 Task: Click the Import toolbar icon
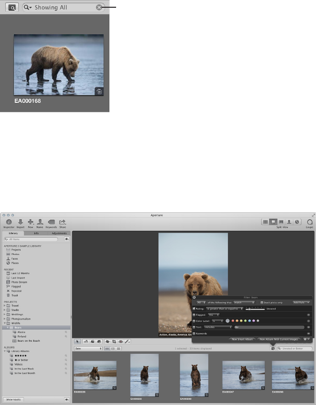pos(20,223)
